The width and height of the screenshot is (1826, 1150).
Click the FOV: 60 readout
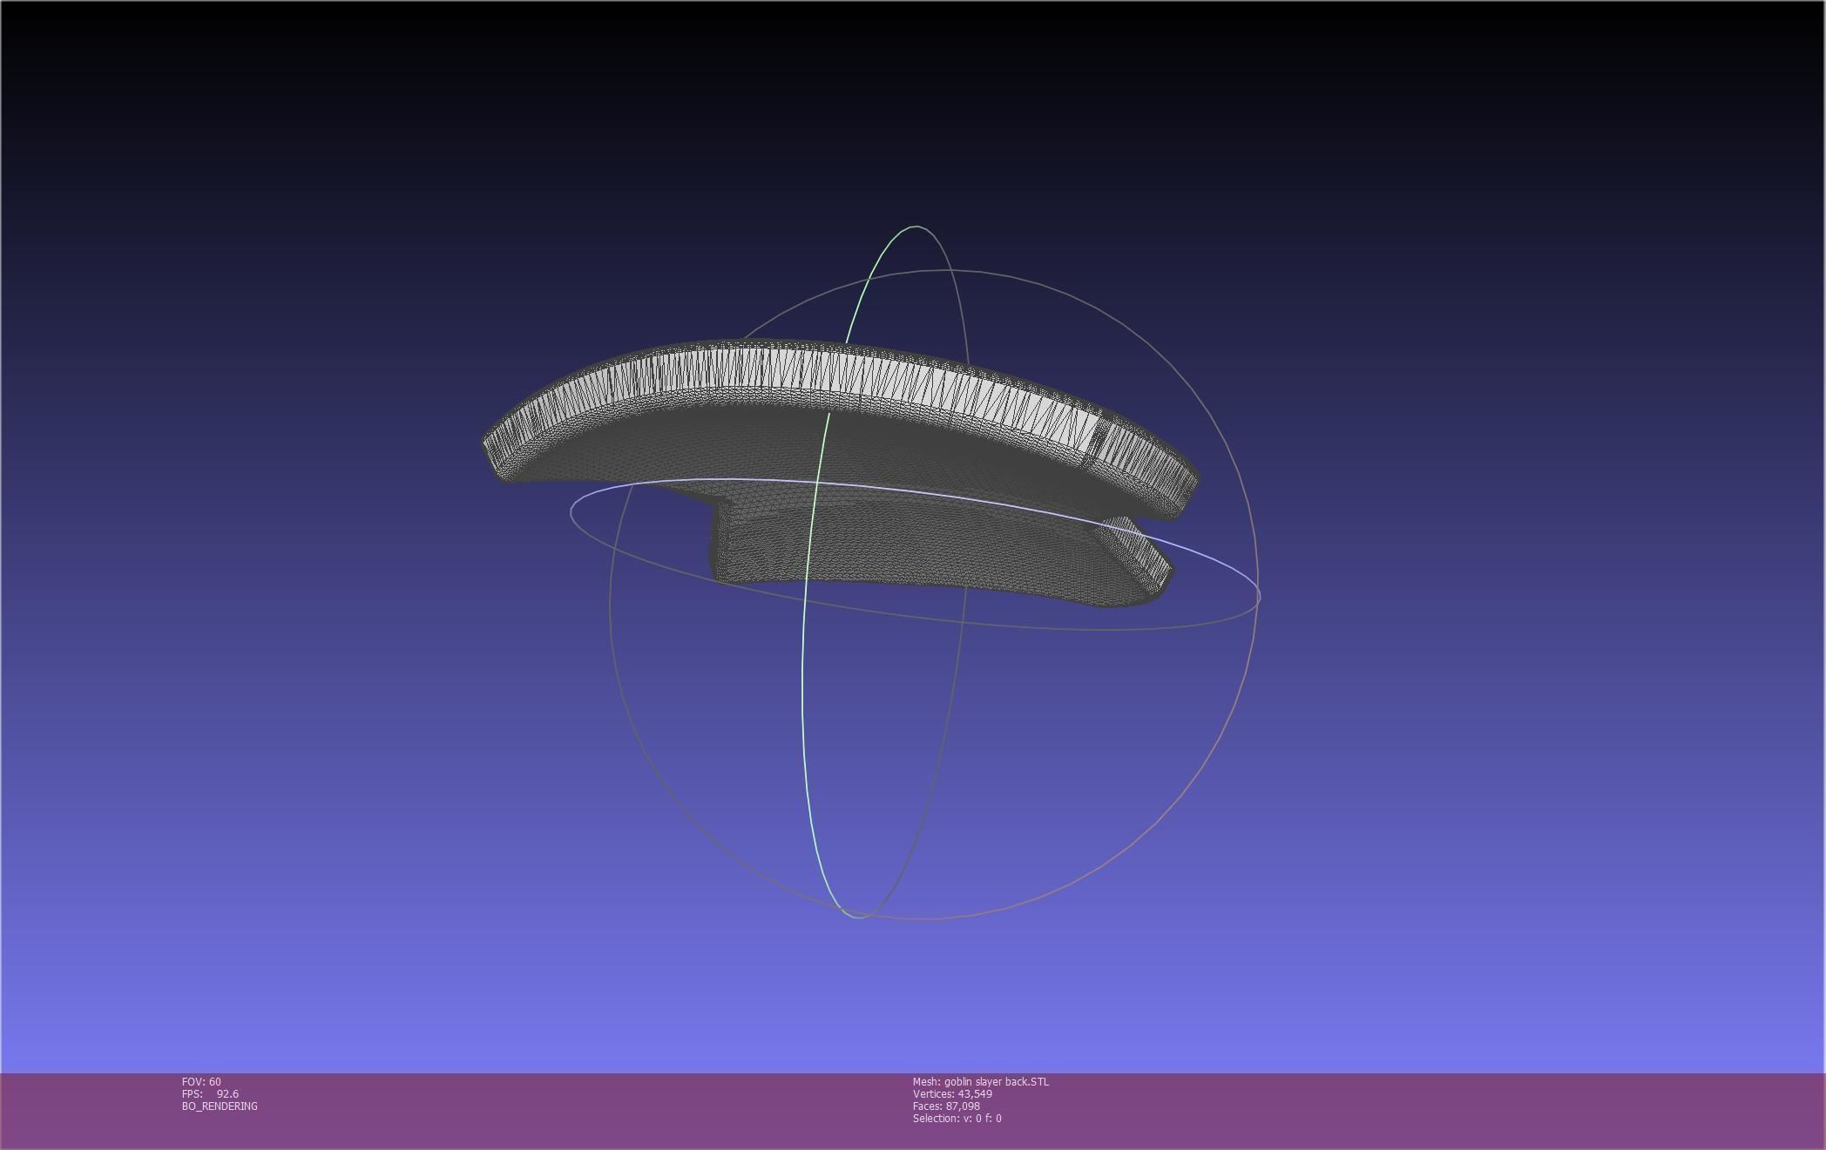(x=201, y=1082)
